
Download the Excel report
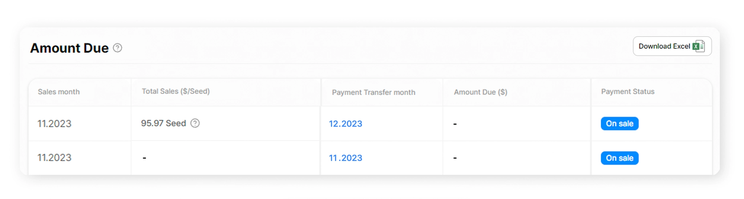[672, 46]
